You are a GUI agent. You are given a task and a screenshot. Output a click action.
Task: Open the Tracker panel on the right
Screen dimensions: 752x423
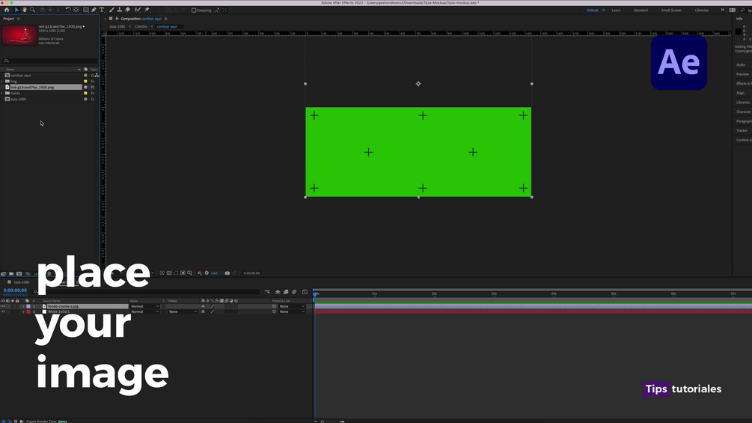tap(742, 130)
